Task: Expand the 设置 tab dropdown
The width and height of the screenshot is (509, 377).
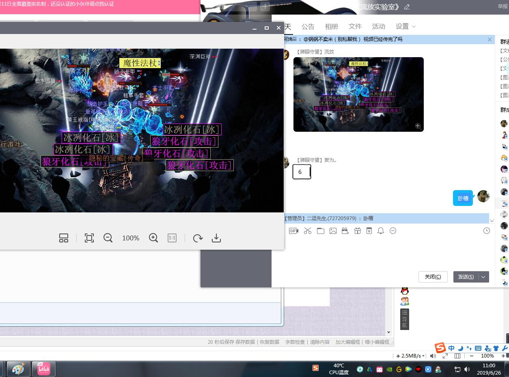Action: (x=406, y=26)
